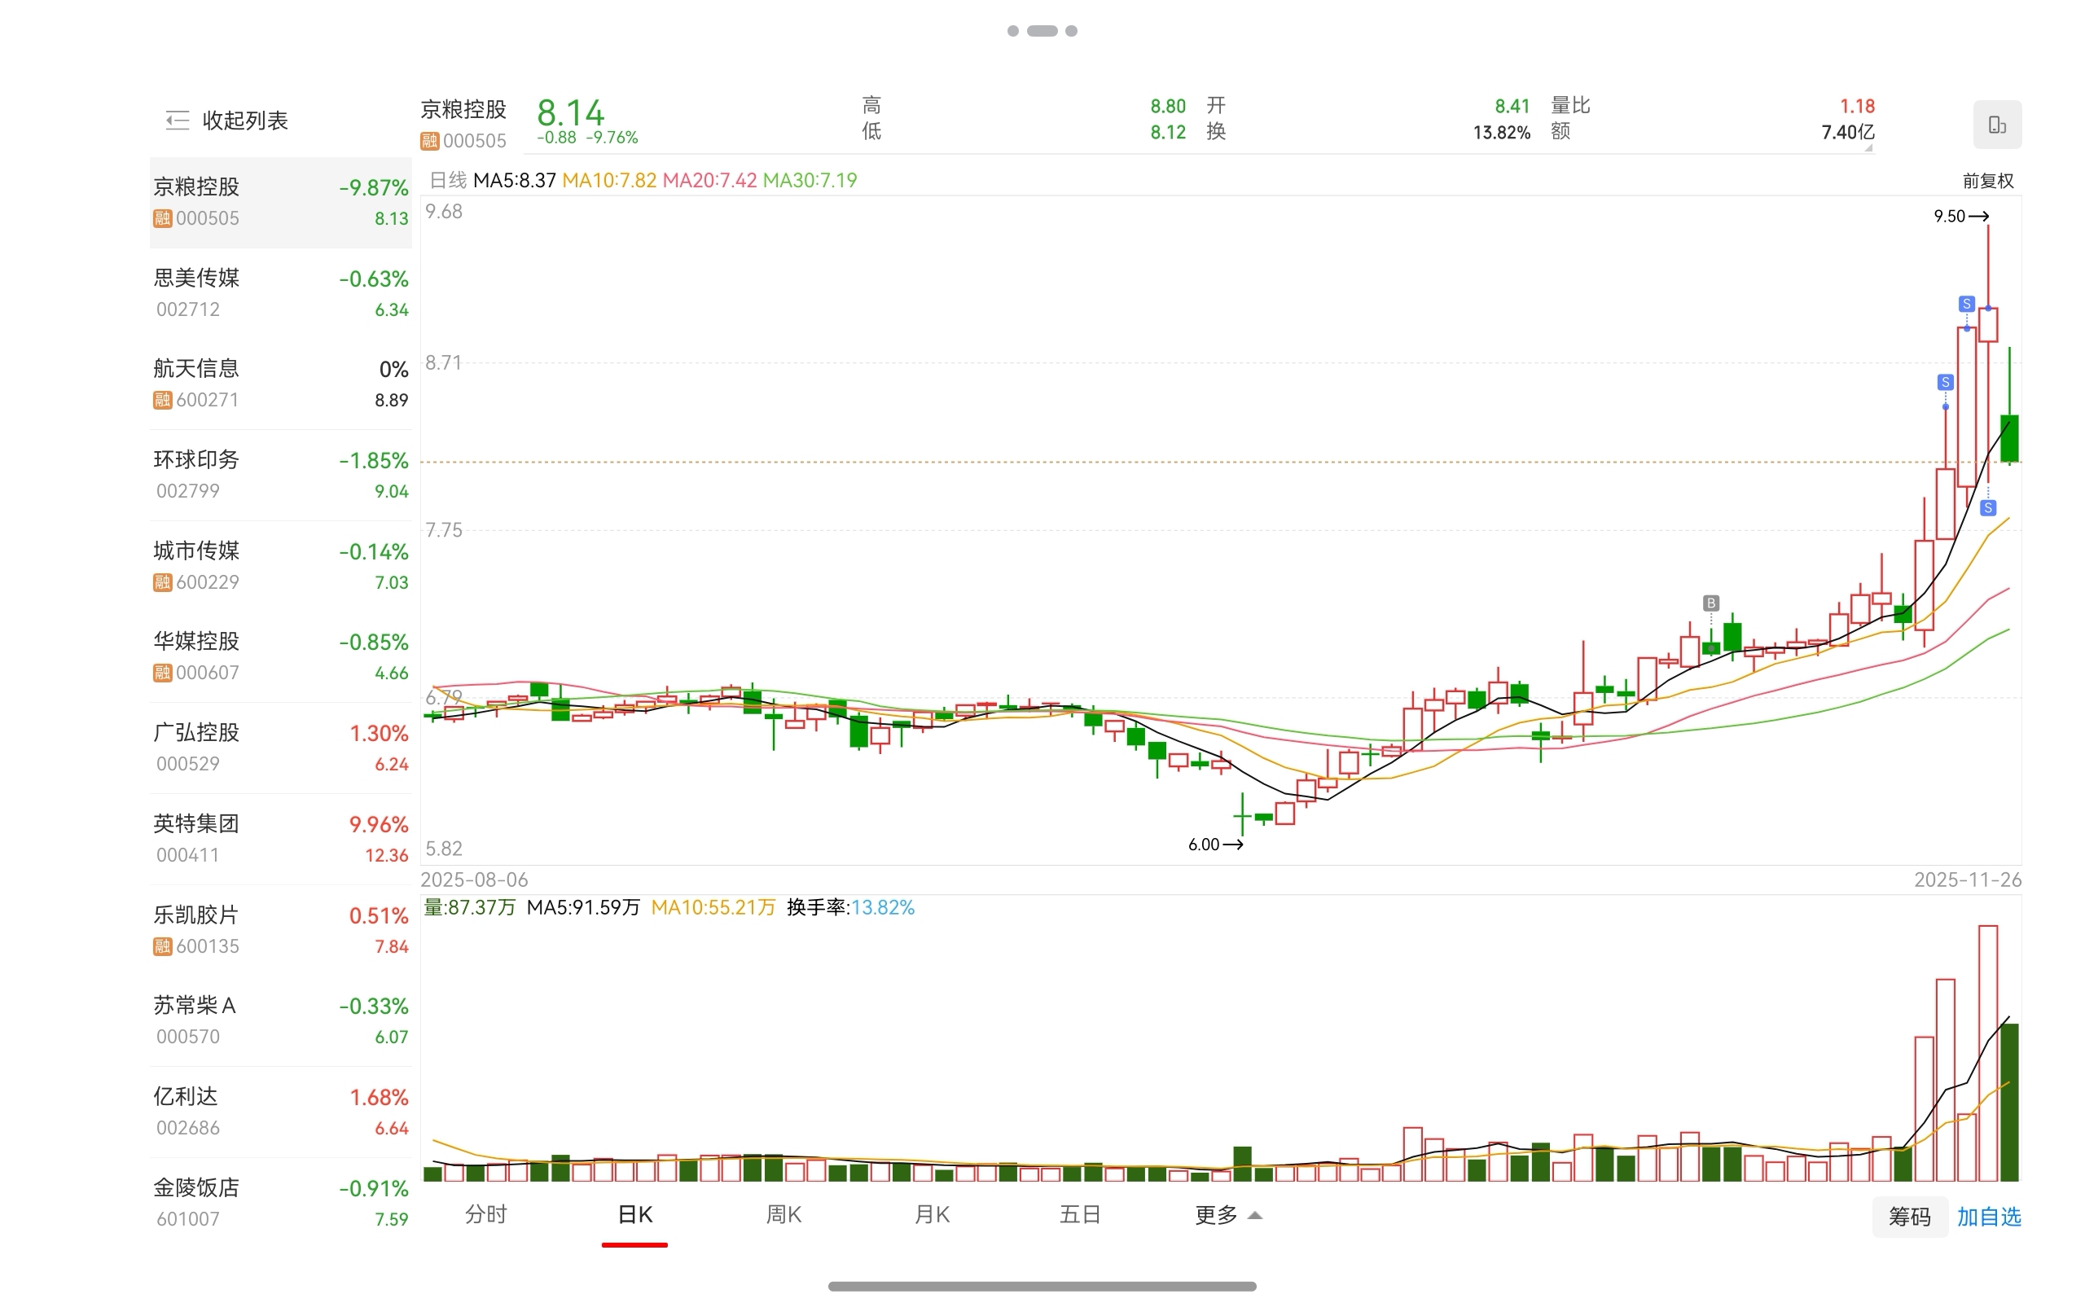
Task: Switch to the 分时 tab
Action: point(485,1215)
